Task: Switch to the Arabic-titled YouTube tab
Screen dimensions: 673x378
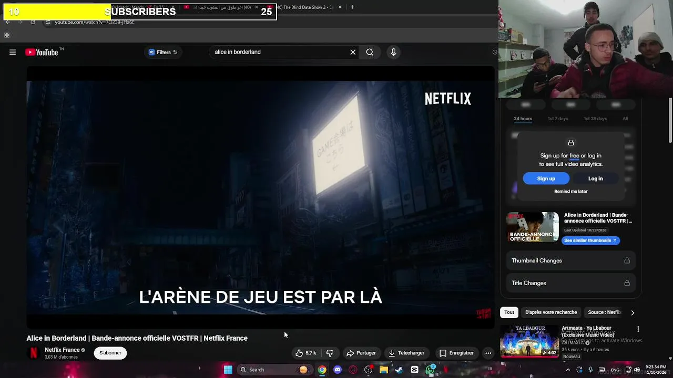Action: point(221,7)
